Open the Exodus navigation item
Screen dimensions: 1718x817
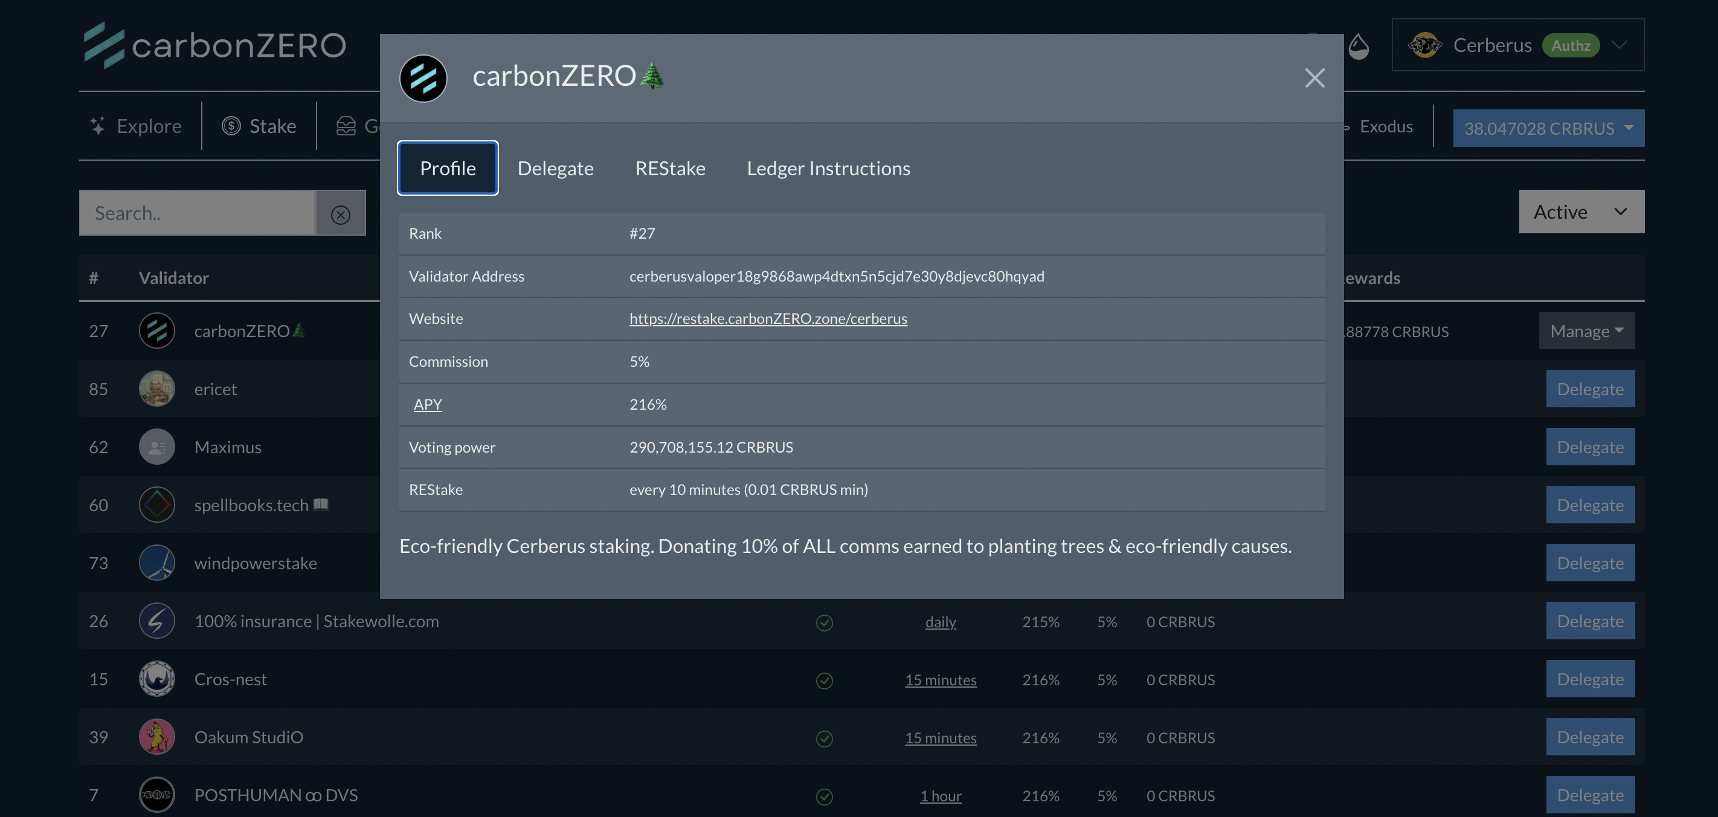click(1386, 126)
